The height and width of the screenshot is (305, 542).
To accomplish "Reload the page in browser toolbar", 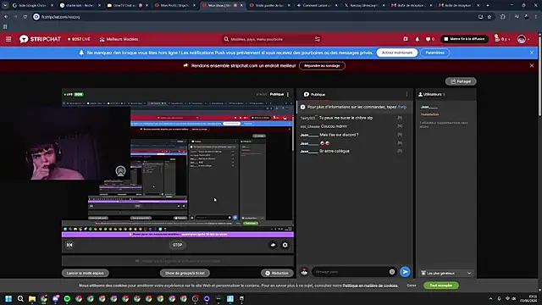I will (25, 17).
